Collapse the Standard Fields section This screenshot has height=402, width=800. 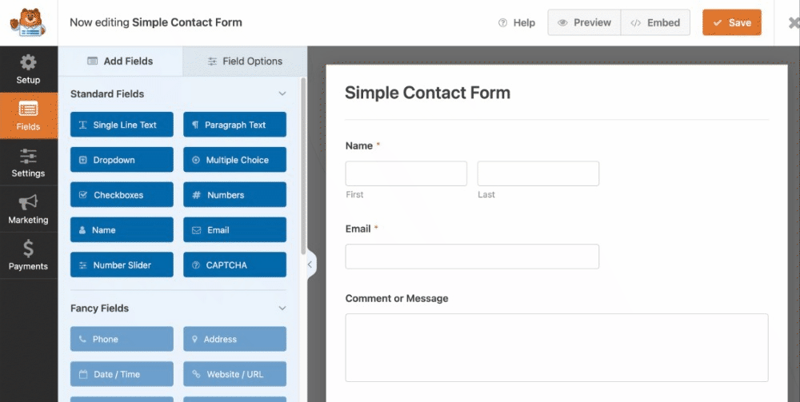pyautogui.click(x=282, y=94)
